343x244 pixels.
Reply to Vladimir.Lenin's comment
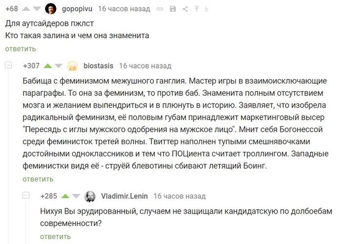55,237
